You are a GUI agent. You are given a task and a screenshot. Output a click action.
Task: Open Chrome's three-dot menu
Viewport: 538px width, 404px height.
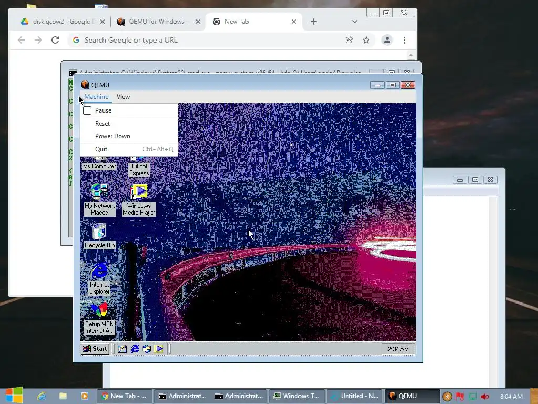[x=404, y=40]
